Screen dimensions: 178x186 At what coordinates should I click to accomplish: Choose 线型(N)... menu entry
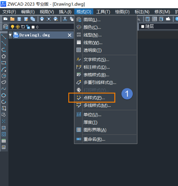[x=106, y=35]
